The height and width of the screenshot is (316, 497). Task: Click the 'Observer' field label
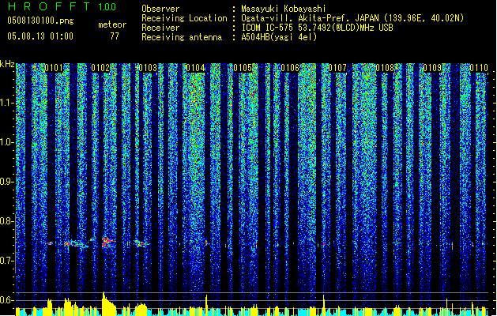160,9
